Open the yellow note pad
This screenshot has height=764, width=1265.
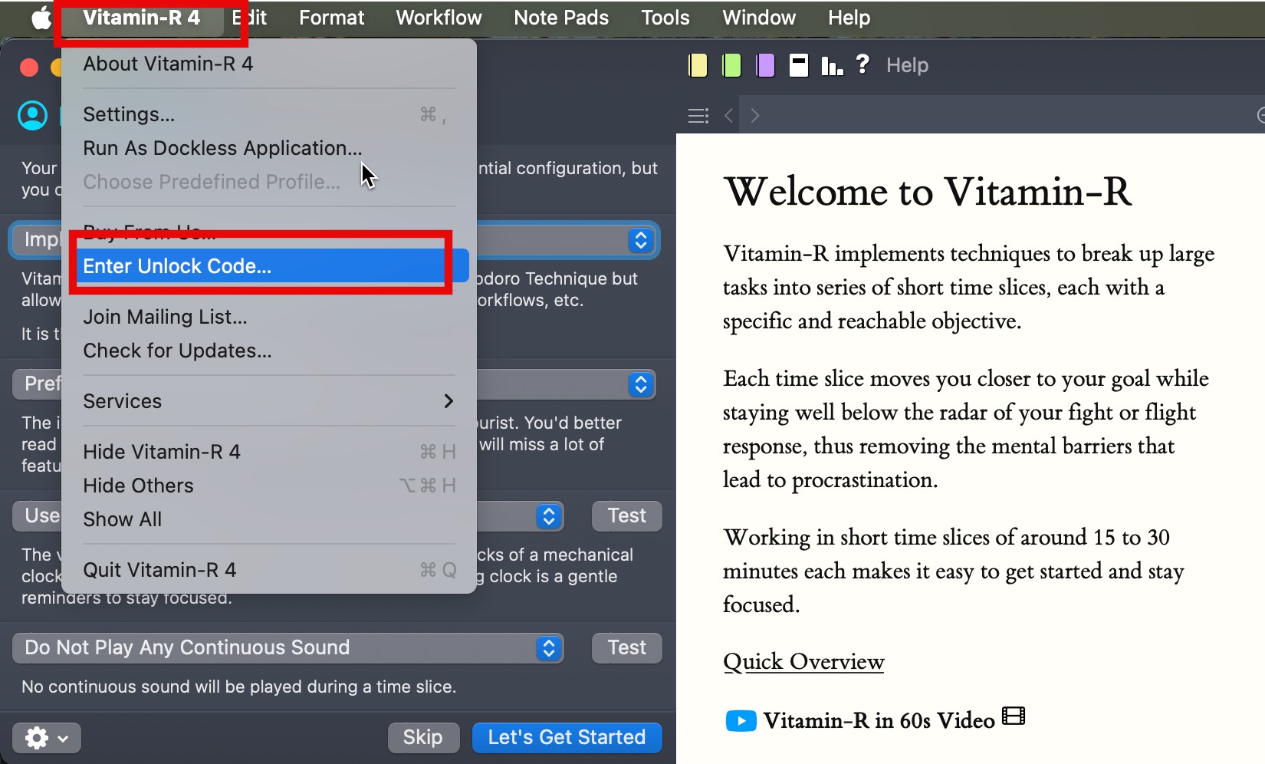click(x=698, y=66)
